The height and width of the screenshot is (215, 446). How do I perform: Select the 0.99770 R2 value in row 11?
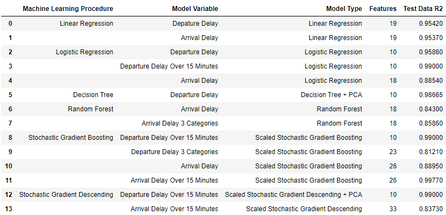coord(431,180)
